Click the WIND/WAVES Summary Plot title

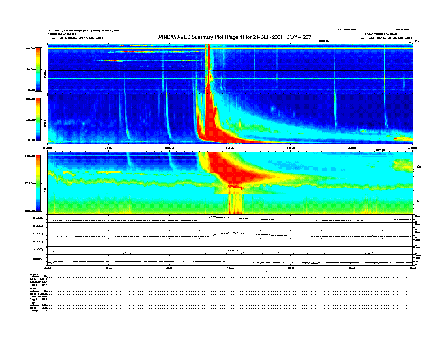234,37
